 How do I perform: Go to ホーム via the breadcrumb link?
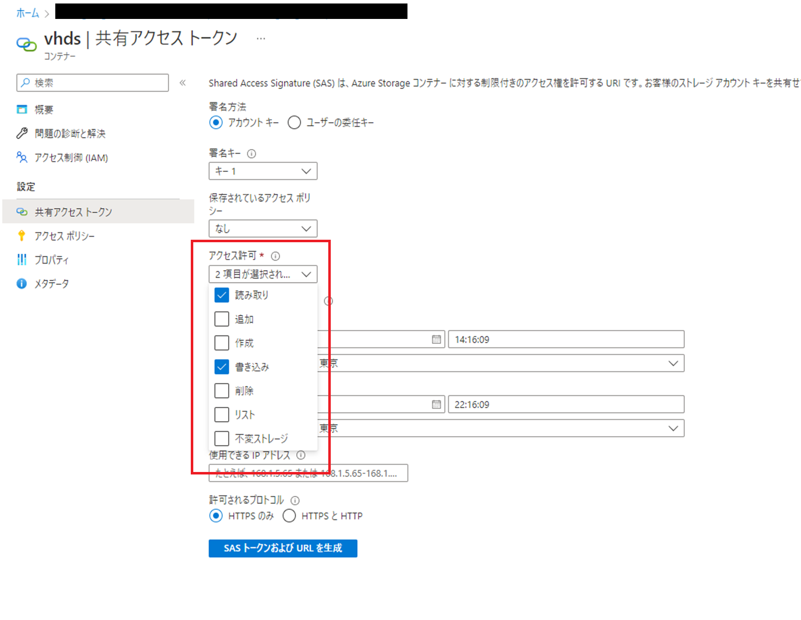(x=27, y=13)
